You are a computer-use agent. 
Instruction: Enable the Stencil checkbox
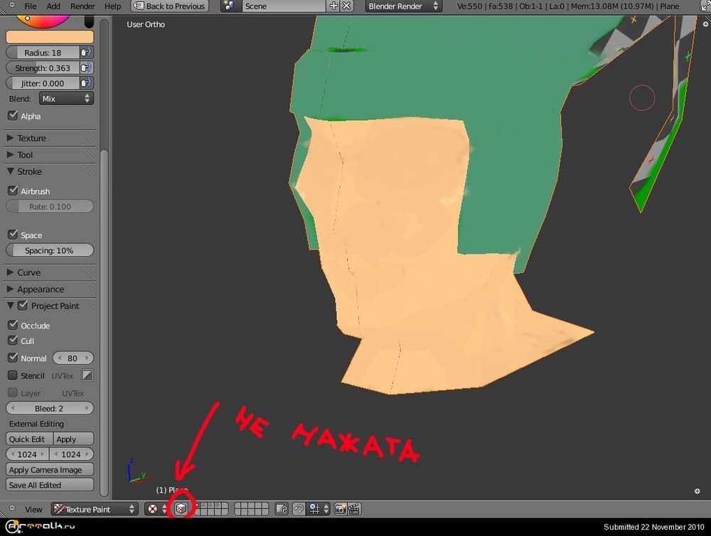click(13, 375)
